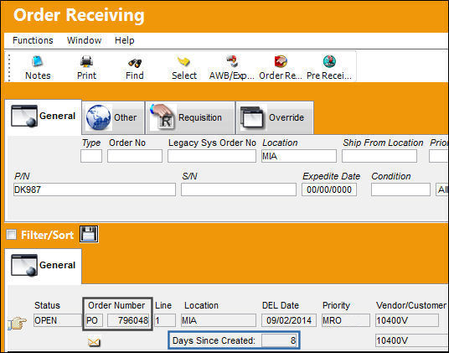This screenshot has height=353, width=449.
Task: Click the envelope mail icon
Action: coord(95,342)
